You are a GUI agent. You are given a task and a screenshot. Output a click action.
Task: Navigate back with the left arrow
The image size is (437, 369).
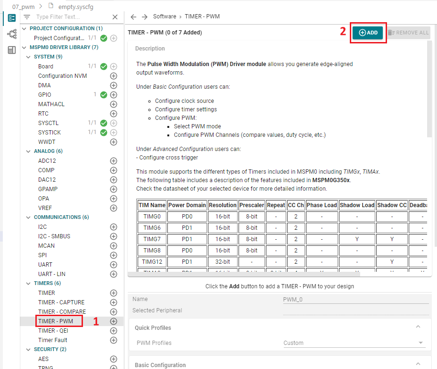(133, 17)
